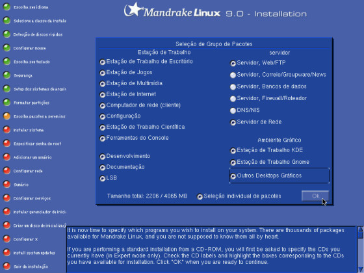Screen dimensions: 364x273
Task: Toggle Servidor de Rede
Action: 233,122
